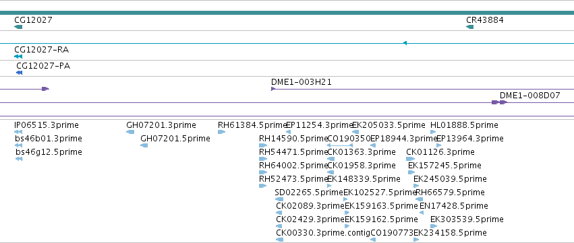This screenshot has height=243, width=574.
Task: Click the SD02265.5prime EST arrow
Action: coord(279,199)
